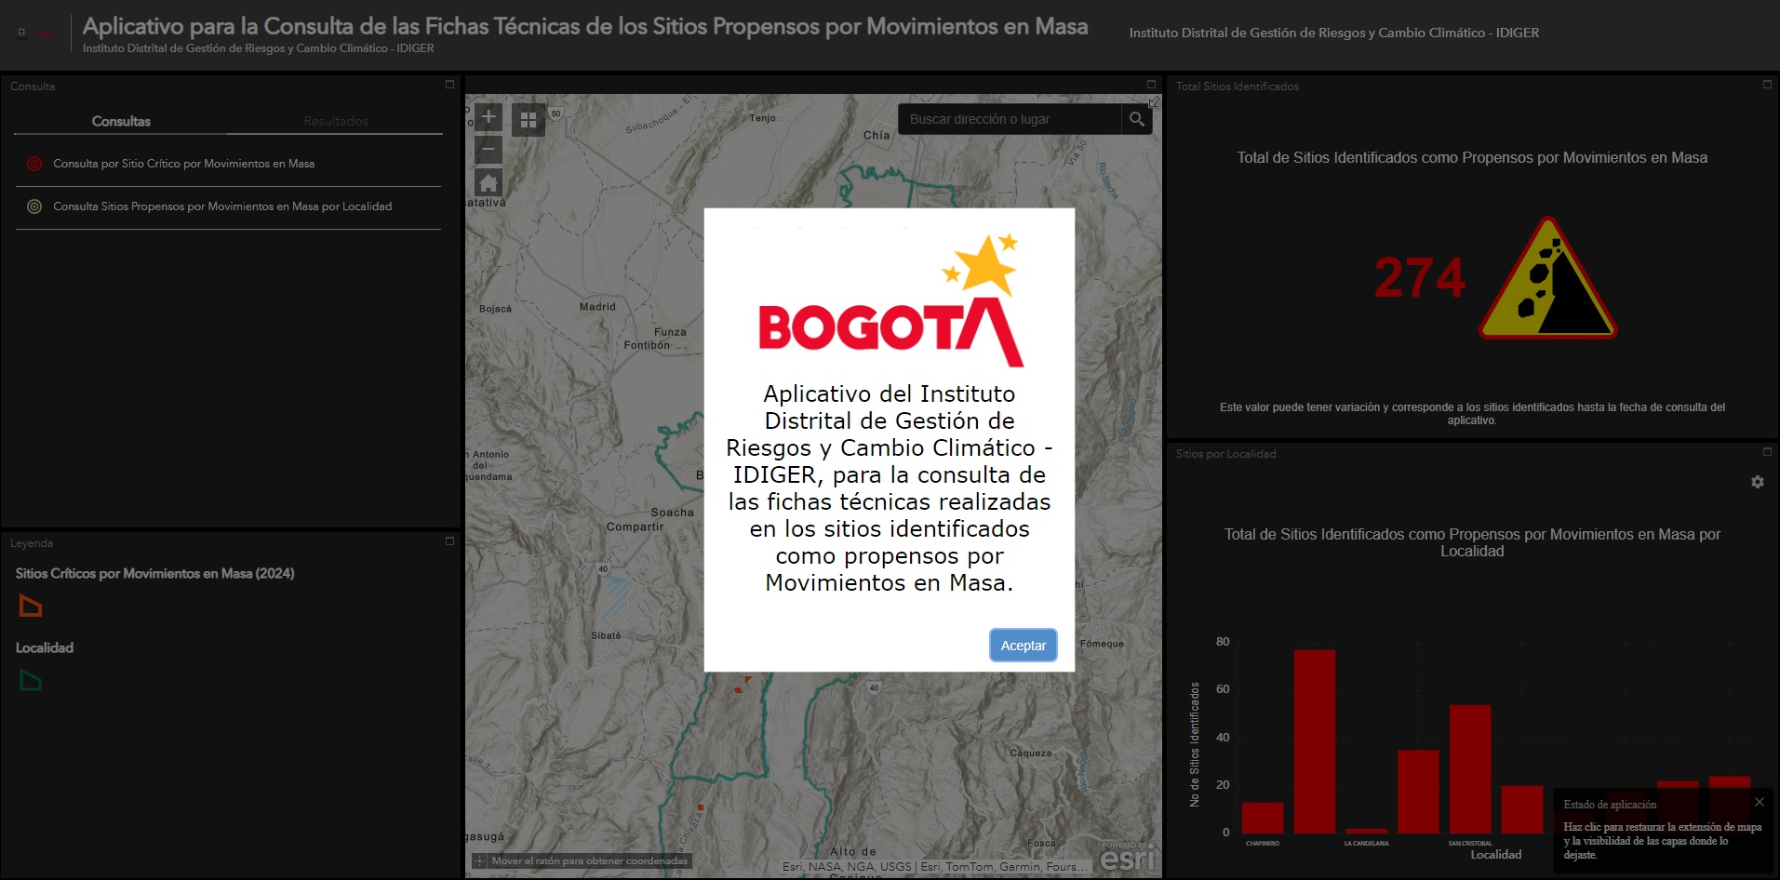Maximize the Leyenda panel
The height and width of the screenshot is (880, 1780).
[x=449, y=541]
